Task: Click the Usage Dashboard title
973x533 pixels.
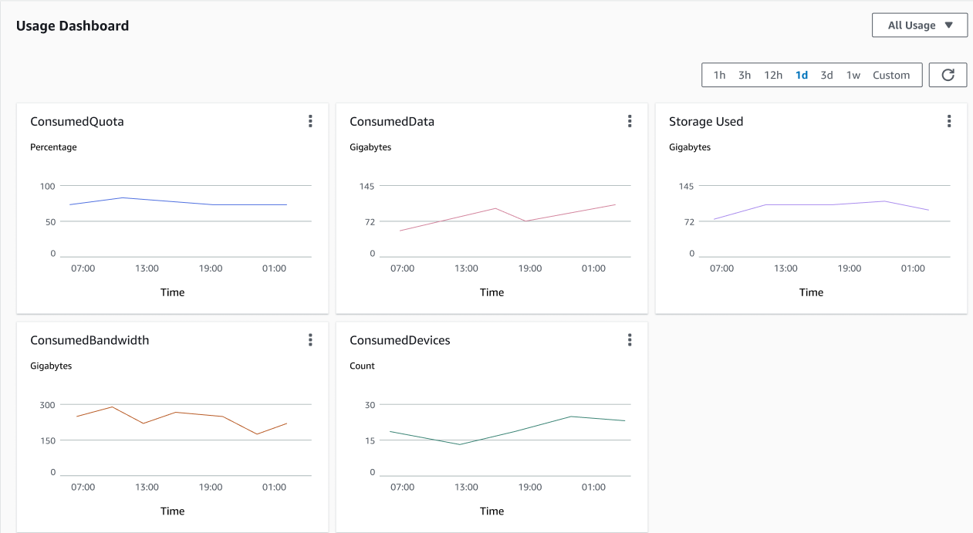Action: click(72, 25)
